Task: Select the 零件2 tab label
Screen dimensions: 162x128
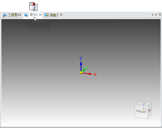Action: [x=34, y=15]
